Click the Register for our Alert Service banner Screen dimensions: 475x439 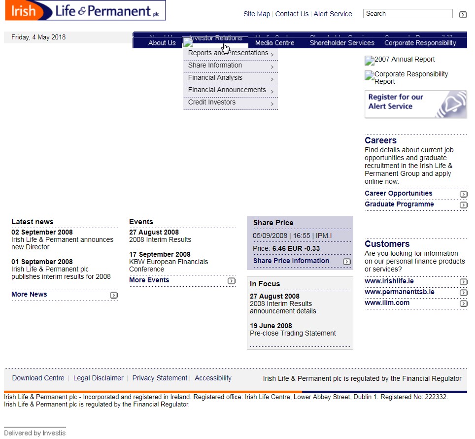tap(416, 104)
